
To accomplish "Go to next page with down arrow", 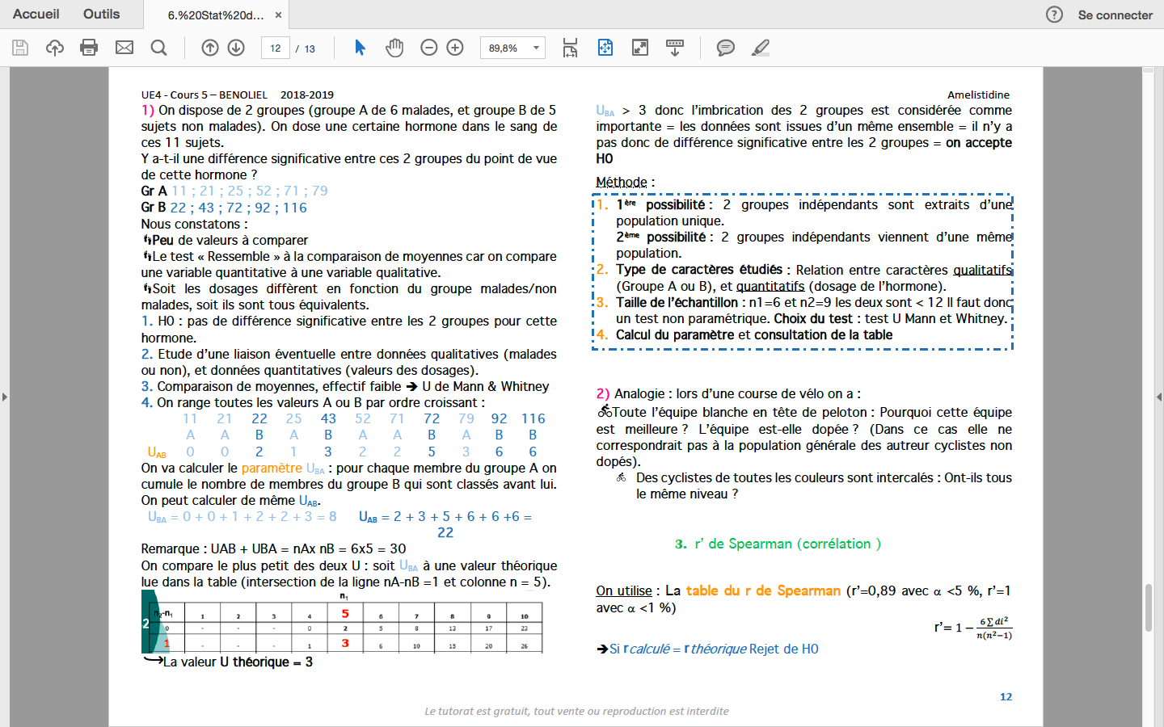I will [236, 48].
